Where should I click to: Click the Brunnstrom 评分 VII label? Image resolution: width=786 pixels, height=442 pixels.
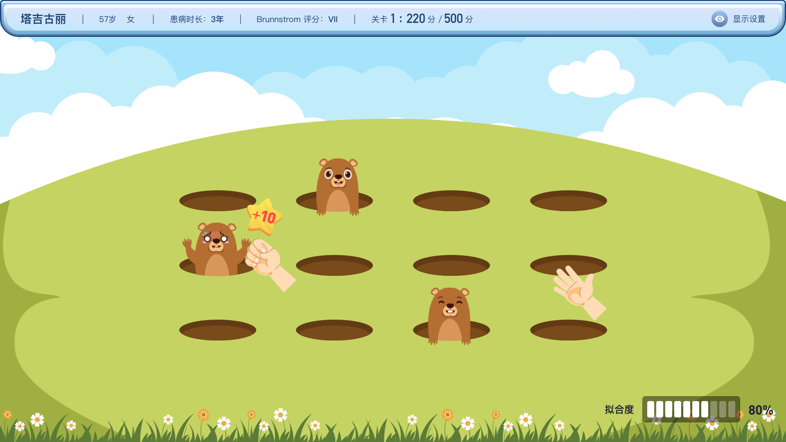coord(297,19)
